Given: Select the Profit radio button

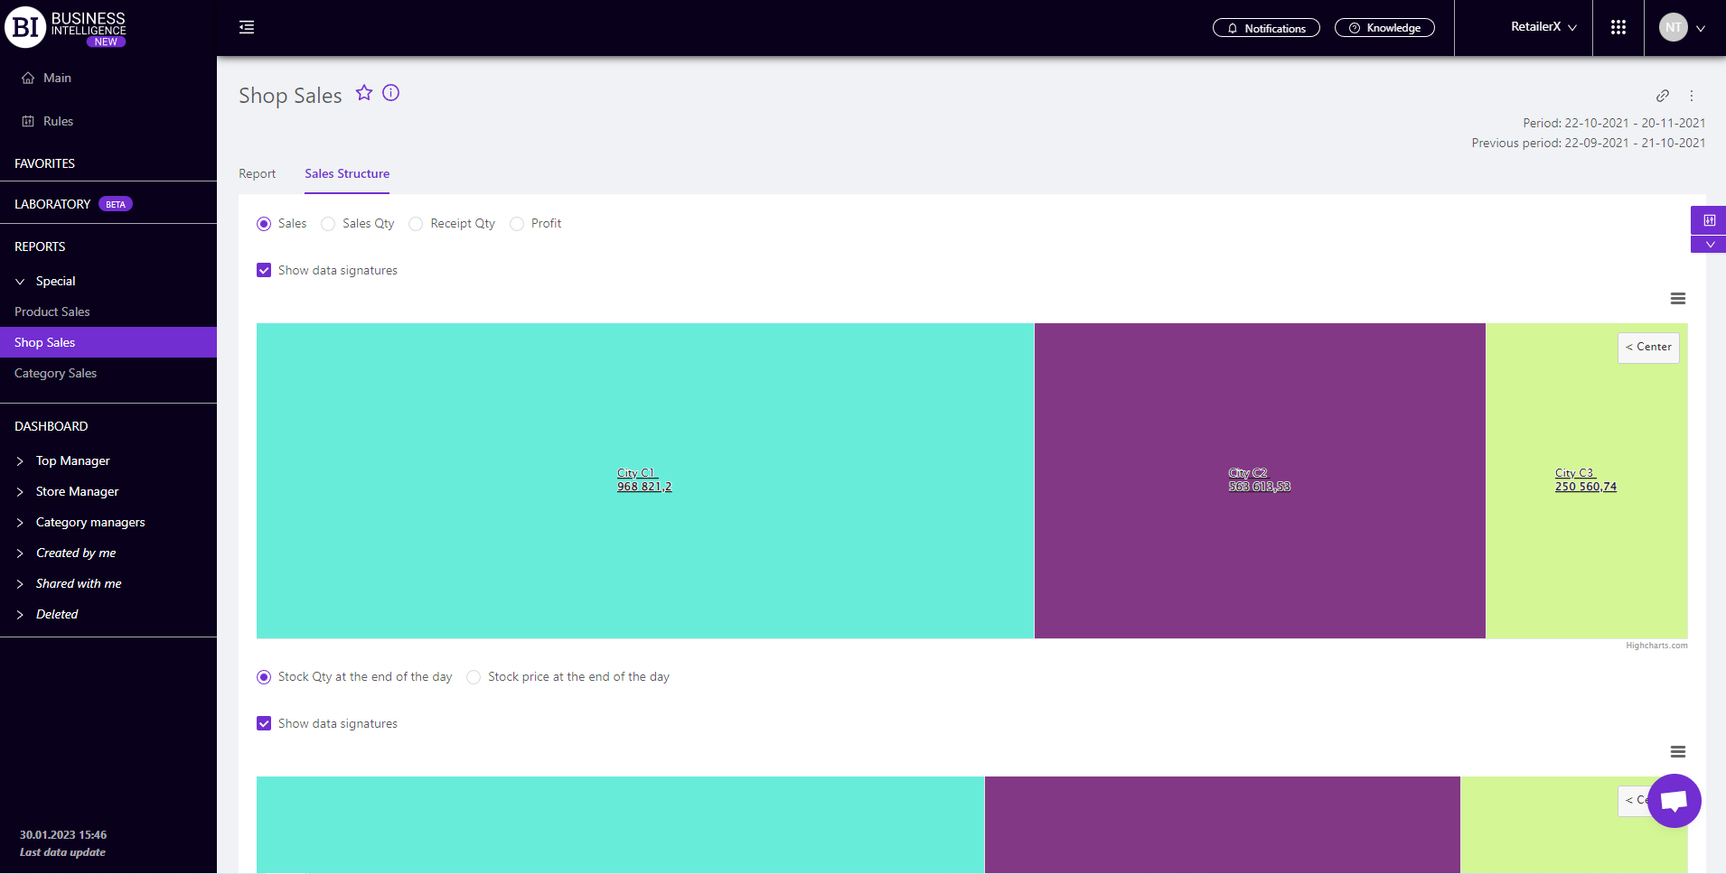Looking at the screenshot, I should (517, 224).
